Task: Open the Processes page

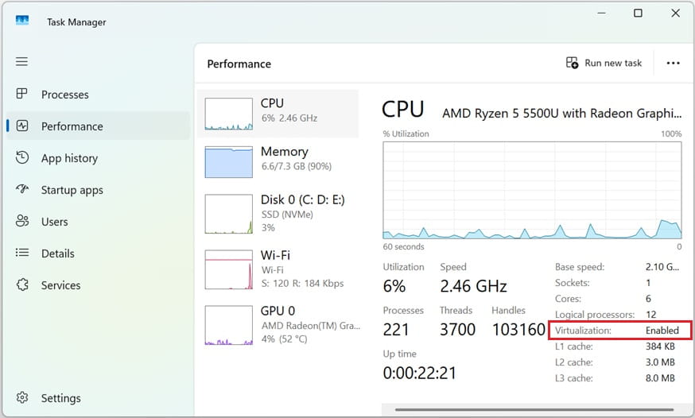Action: pyautogui.click(x=99, y=95)
